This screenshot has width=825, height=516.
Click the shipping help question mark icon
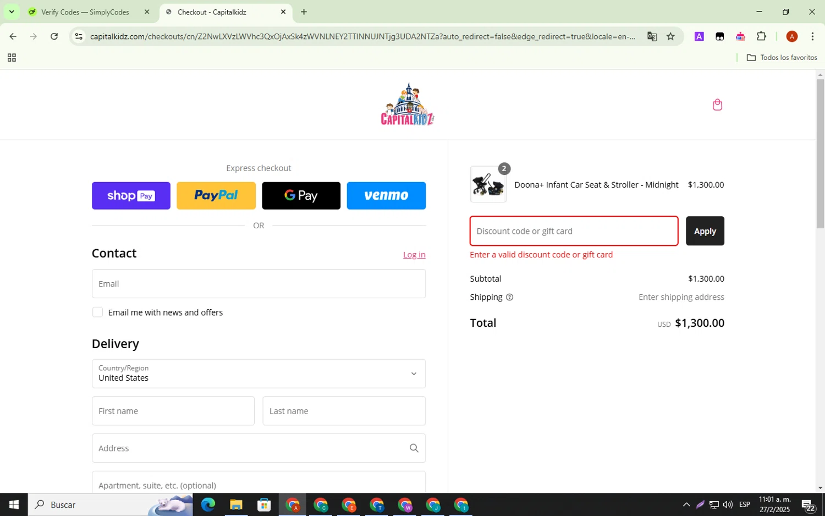509,297
